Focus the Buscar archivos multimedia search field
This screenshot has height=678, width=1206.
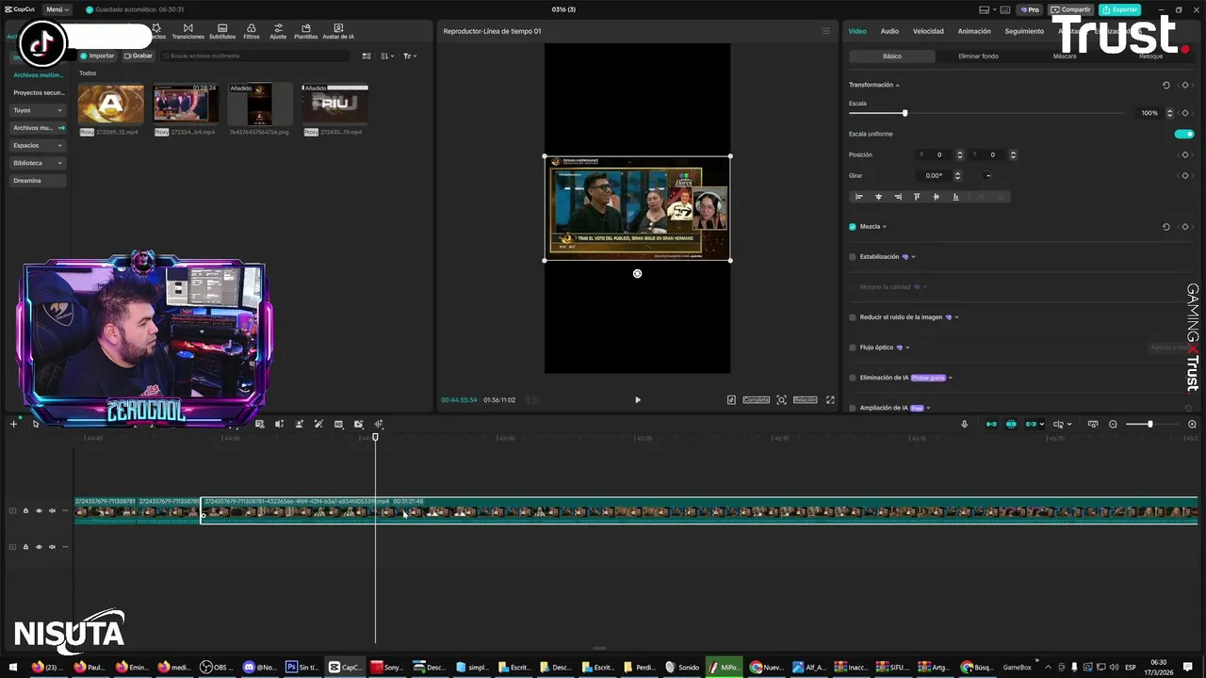tap(254, 56)
